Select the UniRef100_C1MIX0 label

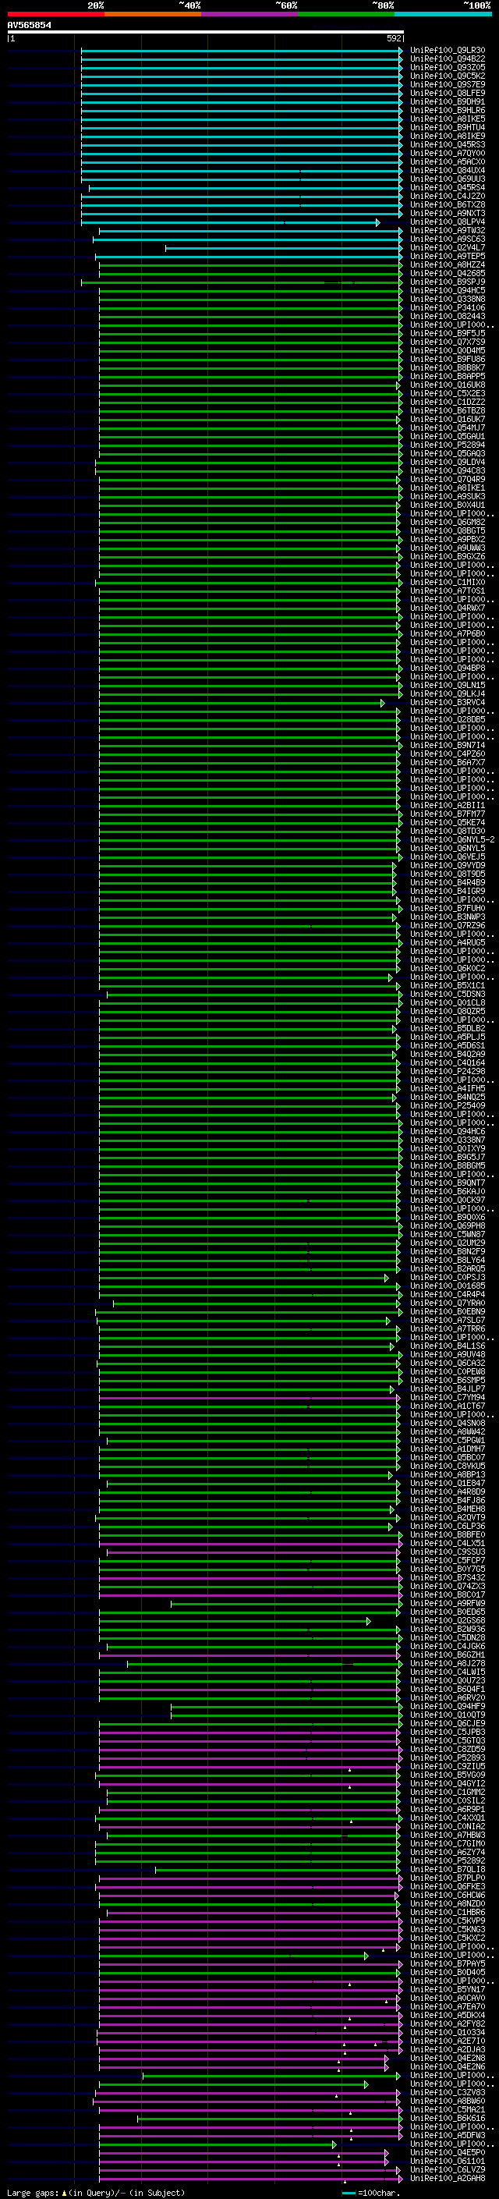click(x=447, y=582)
